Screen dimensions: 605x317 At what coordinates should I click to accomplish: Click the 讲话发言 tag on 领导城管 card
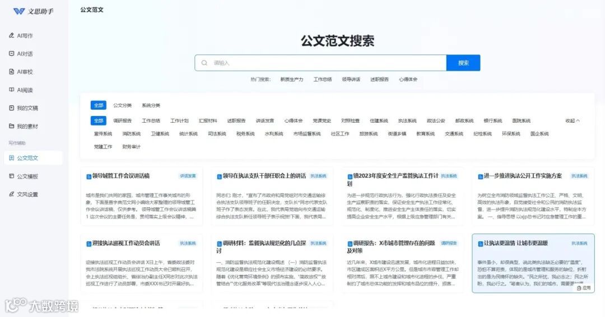tap(188, 176)
